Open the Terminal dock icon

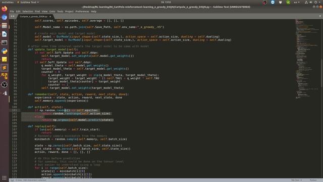pos(5,42)
